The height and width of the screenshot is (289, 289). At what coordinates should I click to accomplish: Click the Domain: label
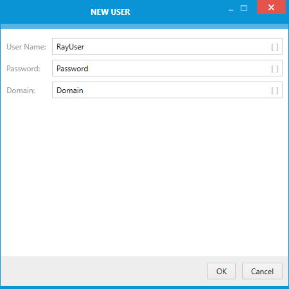21,91
